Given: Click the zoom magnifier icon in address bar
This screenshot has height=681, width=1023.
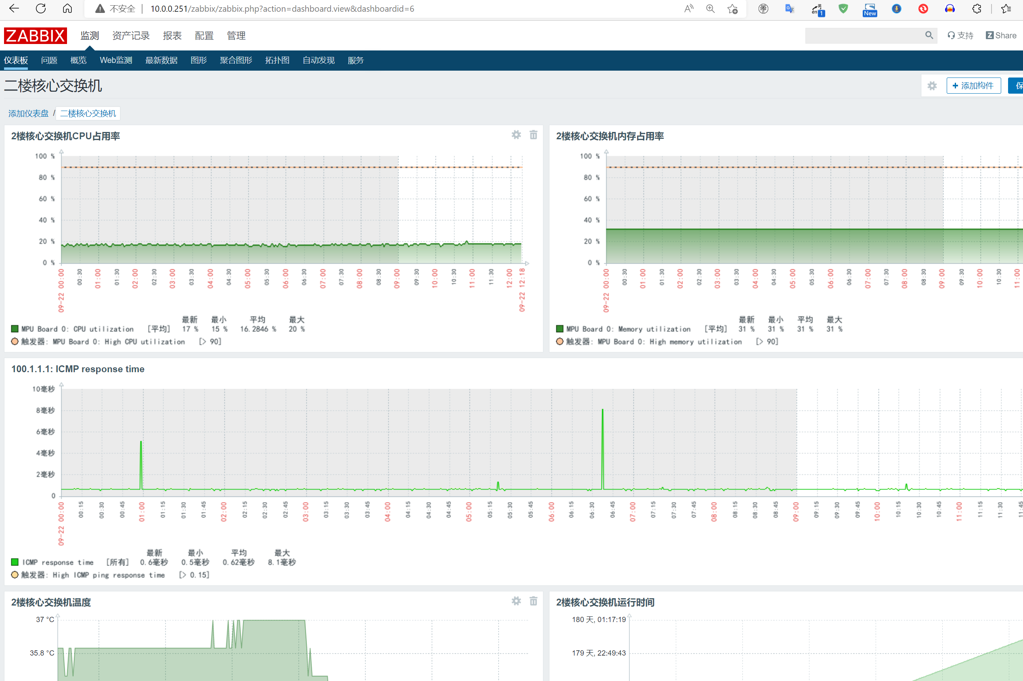Looking at the screenshot, I should (x=711, y=9).
